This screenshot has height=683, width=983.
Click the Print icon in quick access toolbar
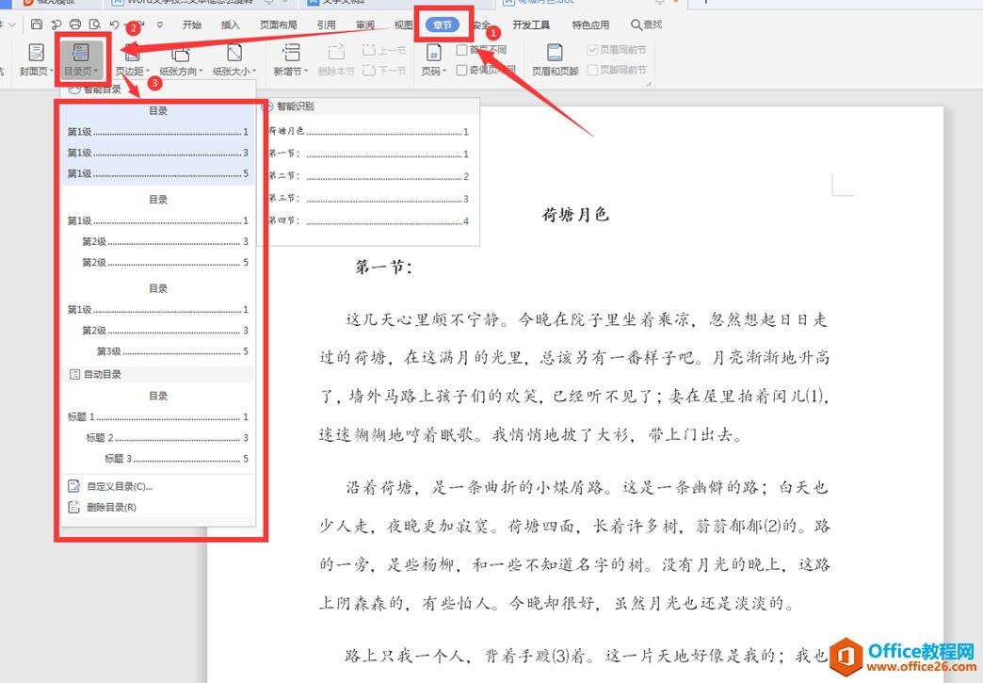coord(75,24)
